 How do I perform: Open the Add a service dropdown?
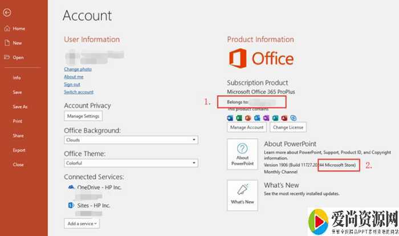[82, 223]
